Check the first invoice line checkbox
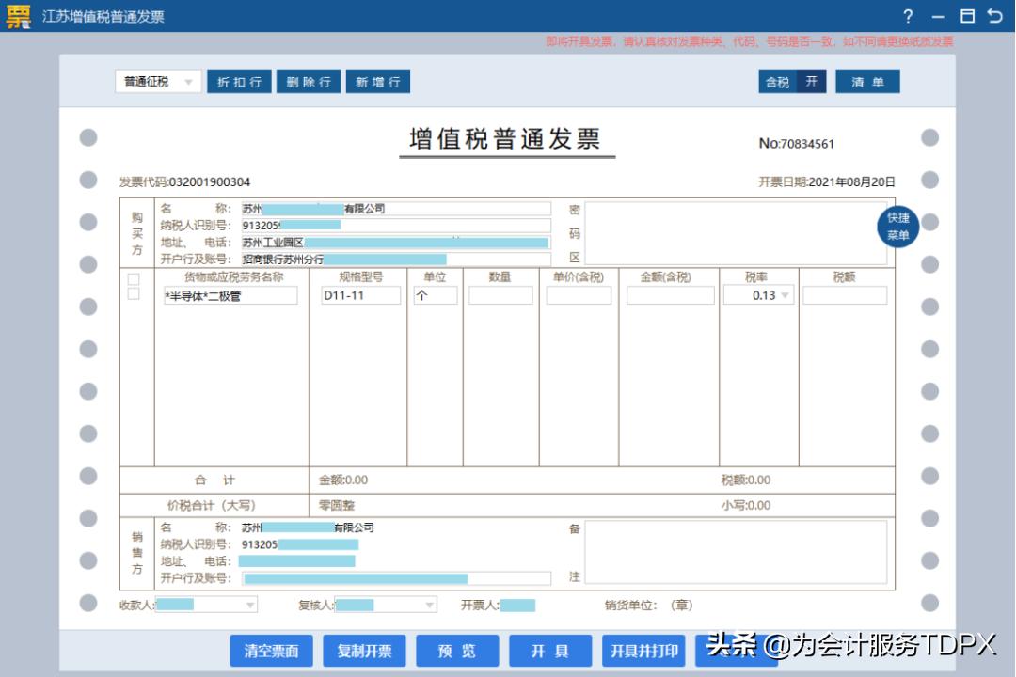This screenshot has height=677, width=1016. [131, 278]
